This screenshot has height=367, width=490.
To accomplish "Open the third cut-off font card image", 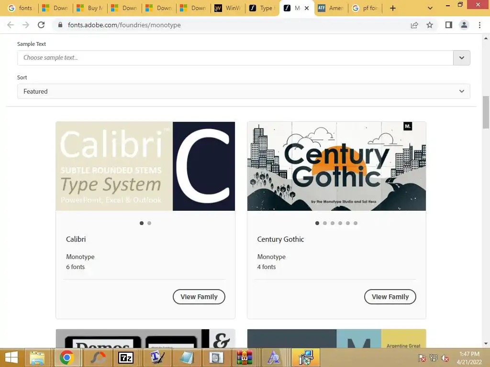I will [x=145, y=338].
